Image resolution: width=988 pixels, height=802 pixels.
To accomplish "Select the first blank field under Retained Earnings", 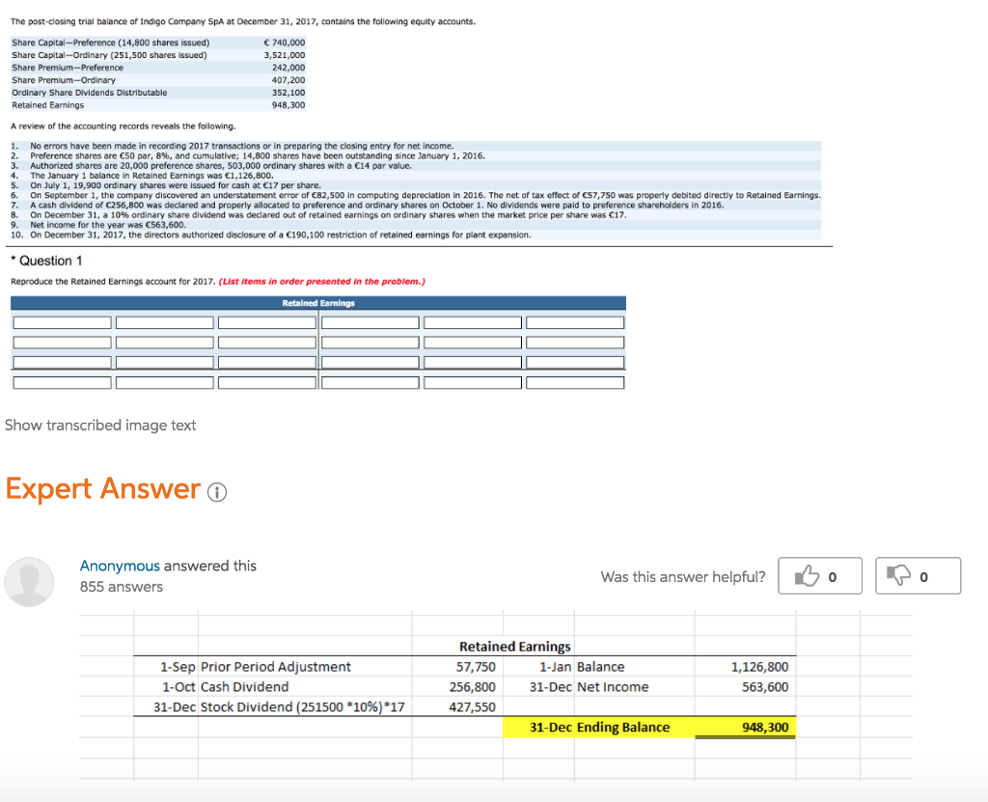I will click(62, 321).
